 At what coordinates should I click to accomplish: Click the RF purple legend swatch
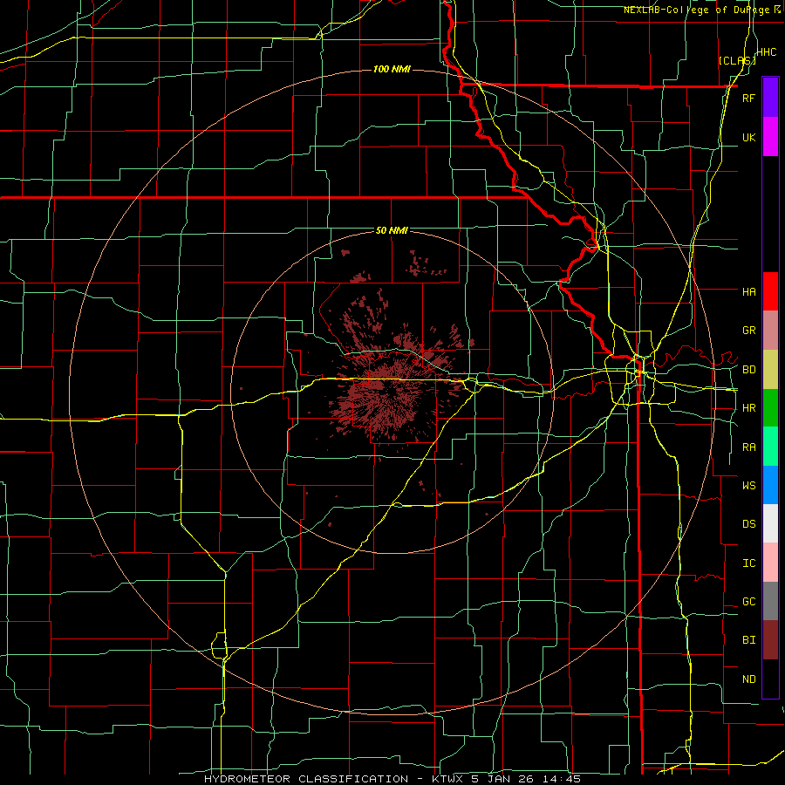pos(770,98)
